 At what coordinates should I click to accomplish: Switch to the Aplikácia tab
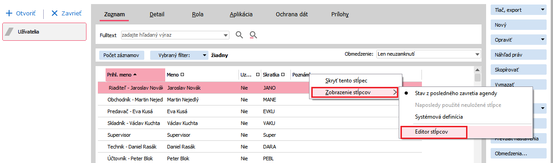pos(241,14)
